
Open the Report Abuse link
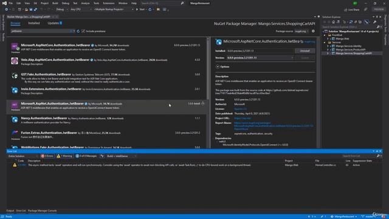[x=274, y=126]
